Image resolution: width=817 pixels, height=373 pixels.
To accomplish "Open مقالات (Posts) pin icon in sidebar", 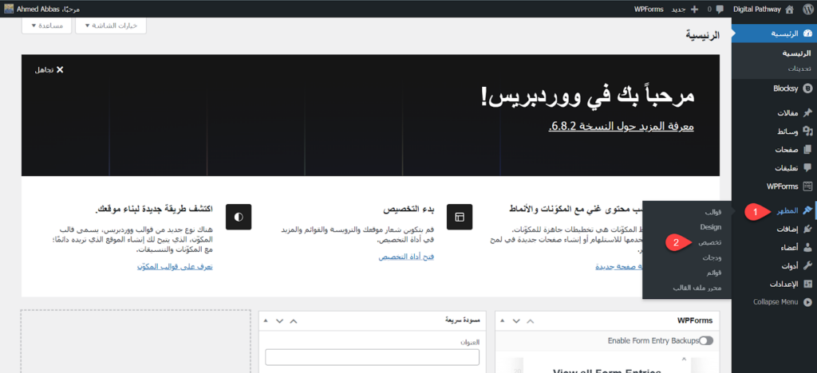I will coord(807,112).
